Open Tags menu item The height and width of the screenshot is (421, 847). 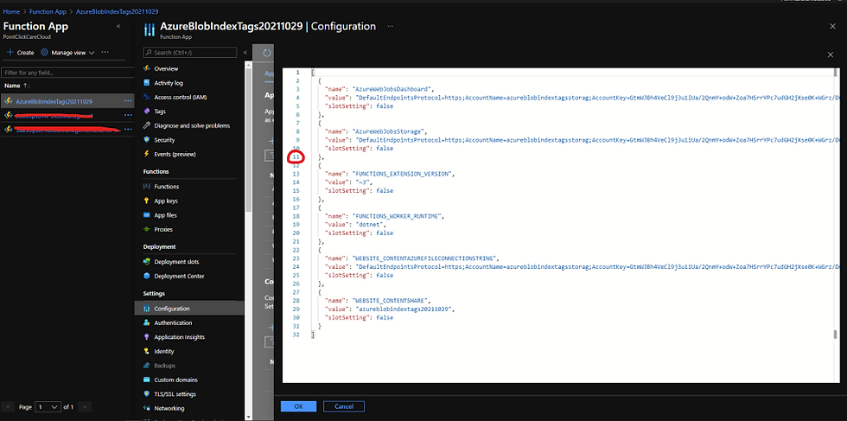(x=160, y=112)
